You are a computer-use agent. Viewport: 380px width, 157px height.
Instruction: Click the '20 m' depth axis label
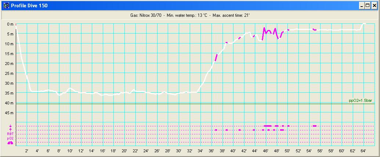(10, 64)
